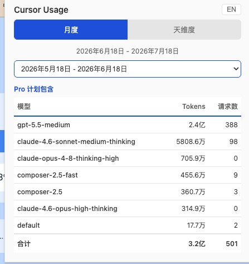Click the 17.7万 token value

pos(196,225)
